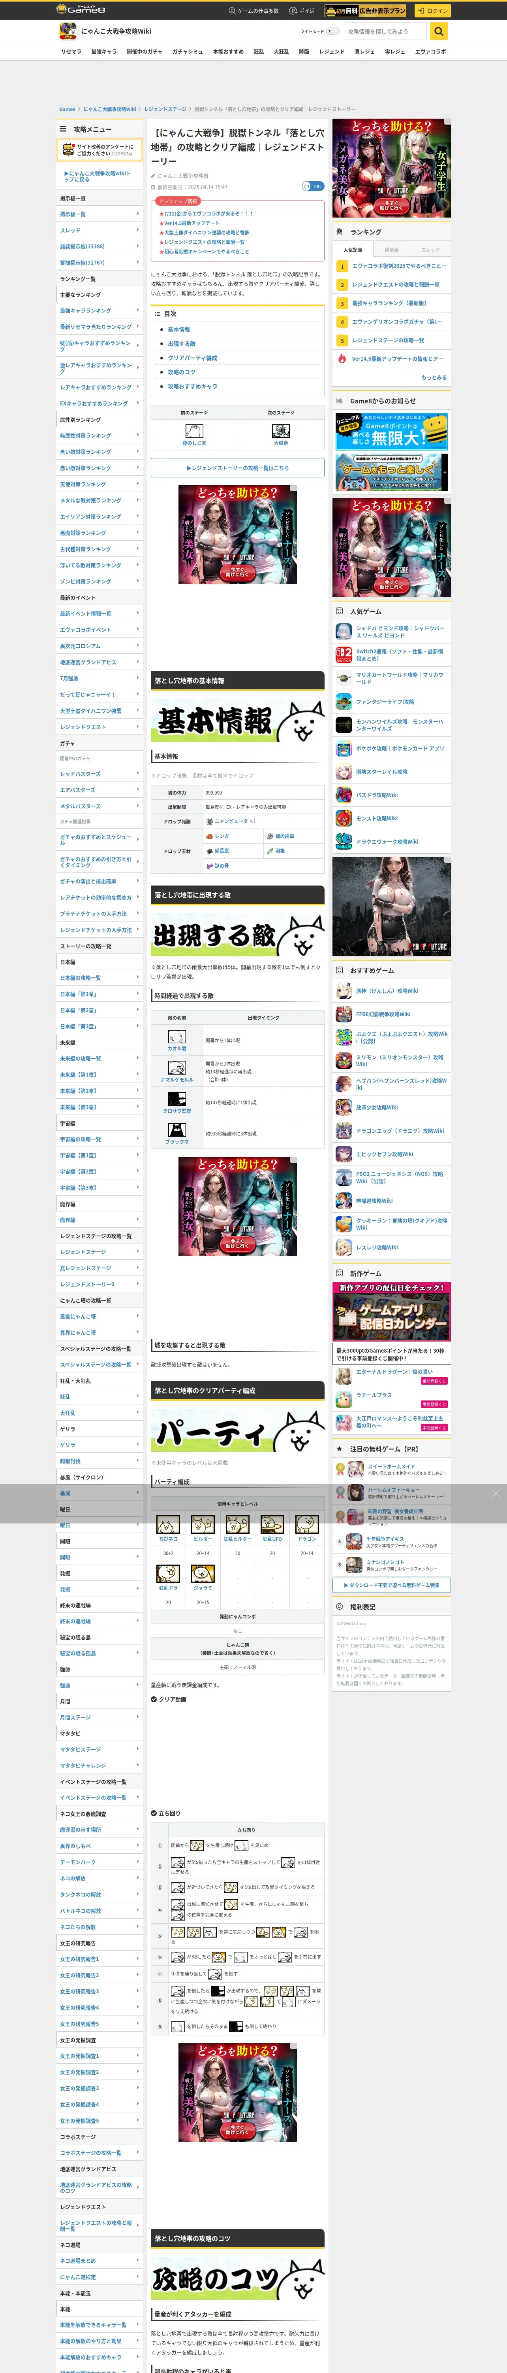
Task: Open the ガチャシミュ nav tab
Action: (188, 51)
